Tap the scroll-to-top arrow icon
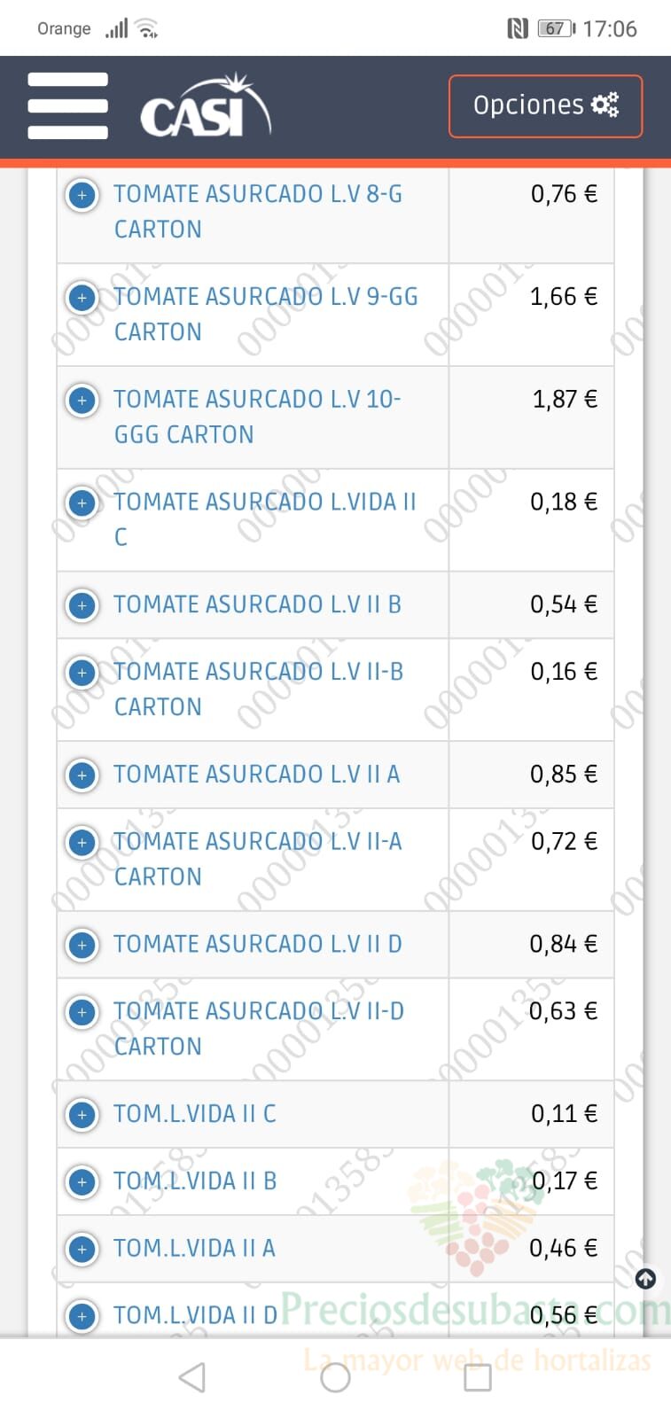This screenshot has width=671, height=1418. [x=645, y=1278]
